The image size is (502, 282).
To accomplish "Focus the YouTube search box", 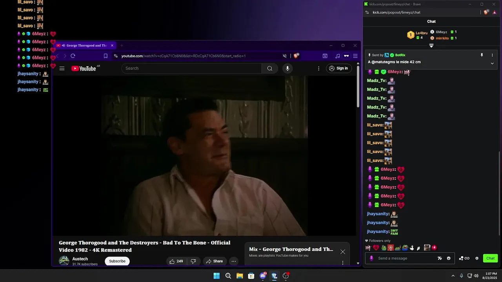I will point(191,69).
